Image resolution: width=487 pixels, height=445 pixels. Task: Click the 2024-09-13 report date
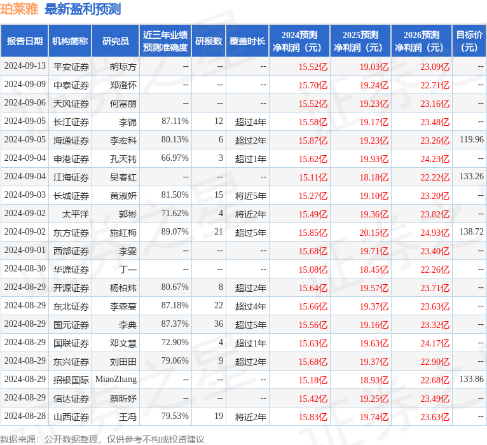click(25, 66)
